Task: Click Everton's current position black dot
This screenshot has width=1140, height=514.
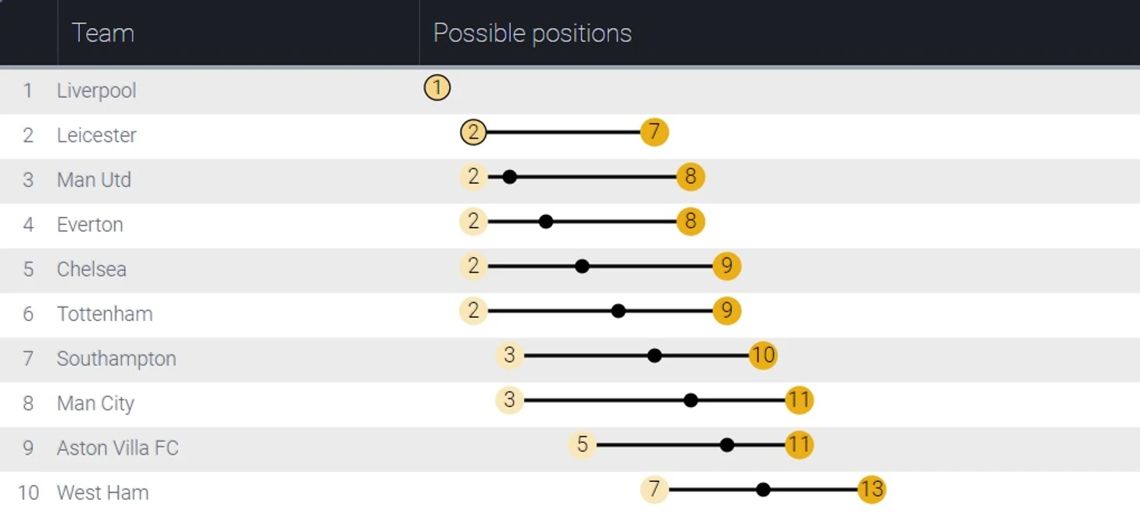Action: click(x=546, y=222)
